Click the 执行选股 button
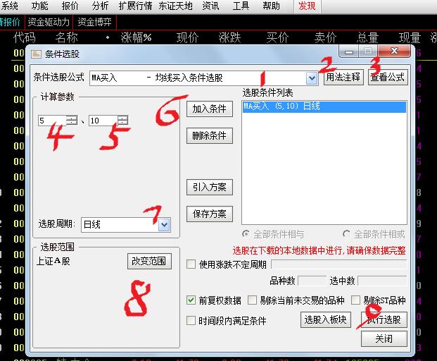The height and width of the screenshot is (361, 437). click(x=384, y=320)
